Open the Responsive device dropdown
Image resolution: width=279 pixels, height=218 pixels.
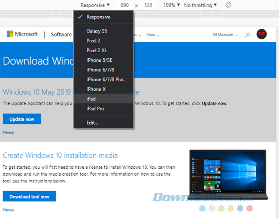(95, 5)
